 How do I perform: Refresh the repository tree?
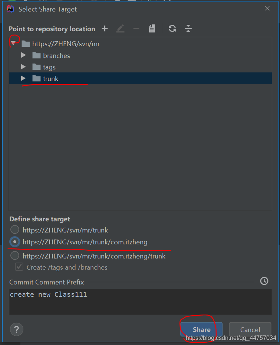(x=172, y=29)
